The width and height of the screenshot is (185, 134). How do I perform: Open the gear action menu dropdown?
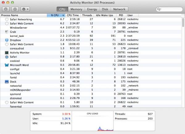tap(25, 9)
